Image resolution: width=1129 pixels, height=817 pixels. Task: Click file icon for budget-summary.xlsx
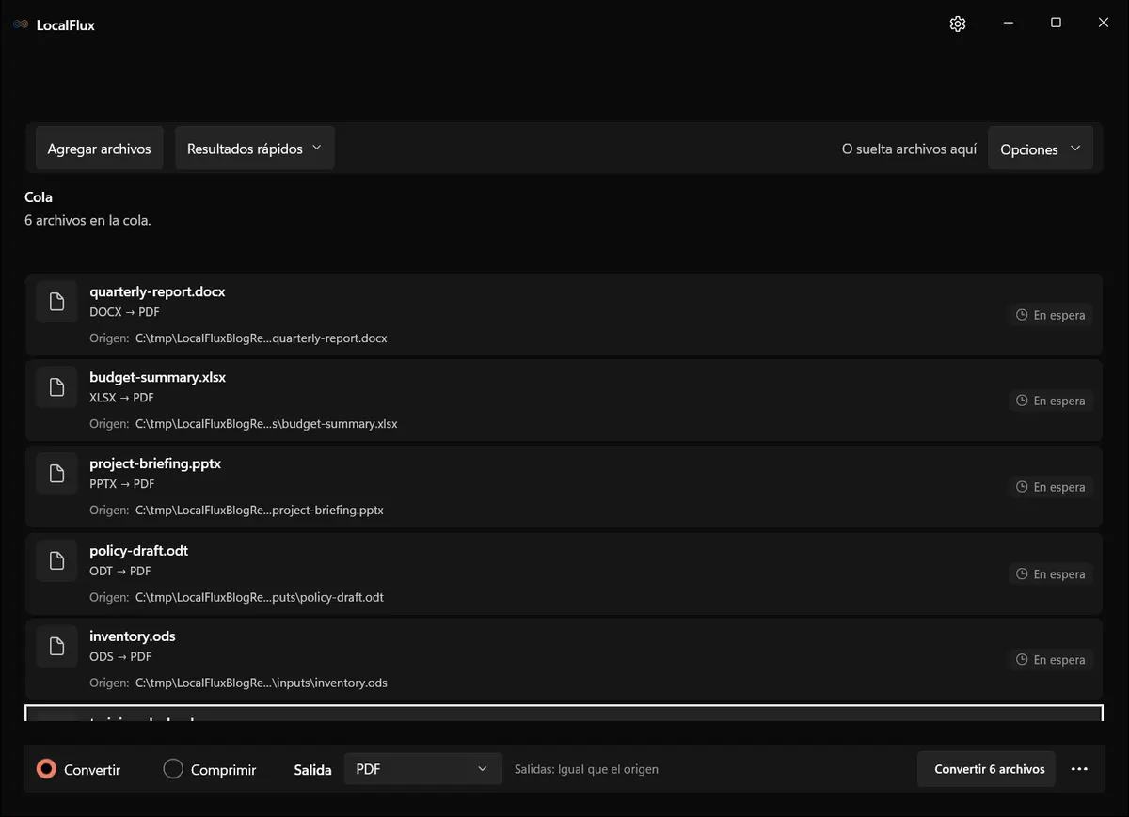(x=56, y=386)
